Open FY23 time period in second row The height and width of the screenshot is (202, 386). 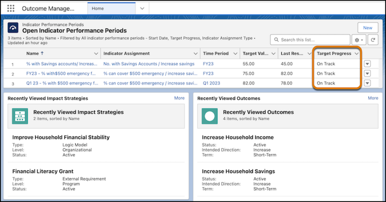tap(208, 74)
